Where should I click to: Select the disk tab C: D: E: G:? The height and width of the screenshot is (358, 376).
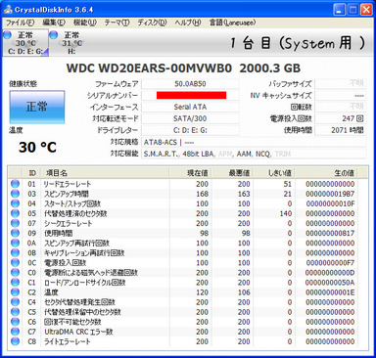(x=25, y=43)
